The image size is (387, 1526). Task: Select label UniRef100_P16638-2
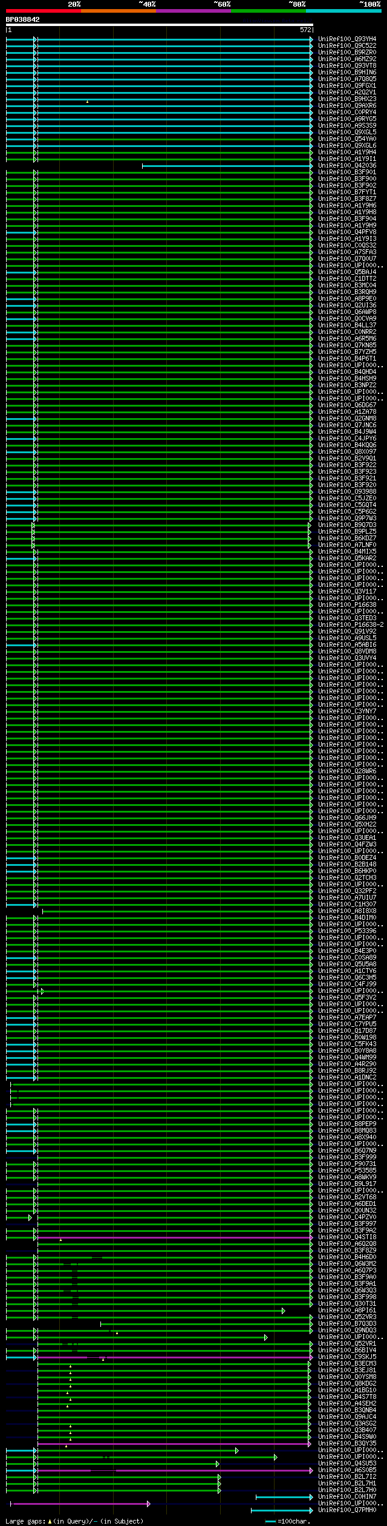351,625
